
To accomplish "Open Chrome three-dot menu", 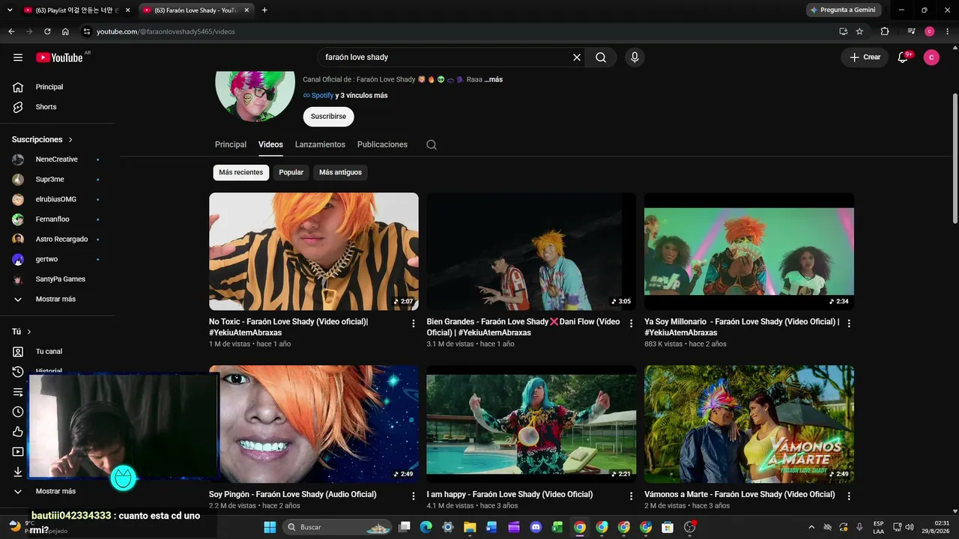I will (x=947, y=31).
